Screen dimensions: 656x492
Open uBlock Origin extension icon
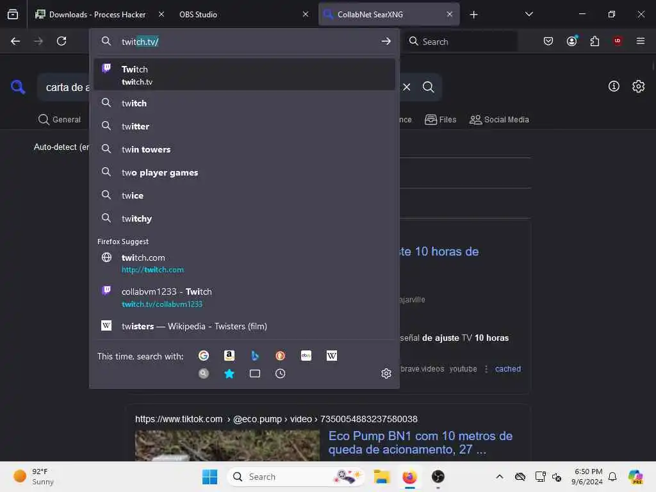tap(618, 41)
